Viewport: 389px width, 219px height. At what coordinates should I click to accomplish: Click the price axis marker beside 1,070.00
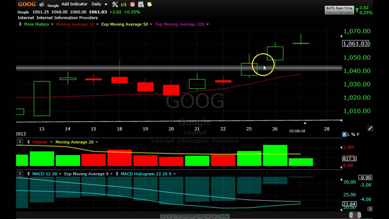click(x=341, y=36)
